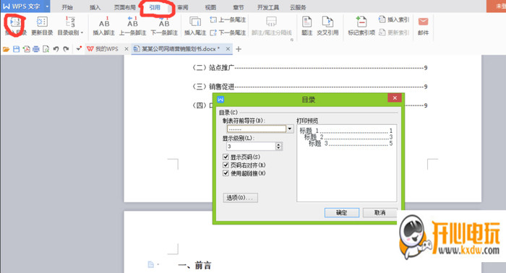Switch to the 审阅 tab
The image size is (506, 273).
pos(183,7)
